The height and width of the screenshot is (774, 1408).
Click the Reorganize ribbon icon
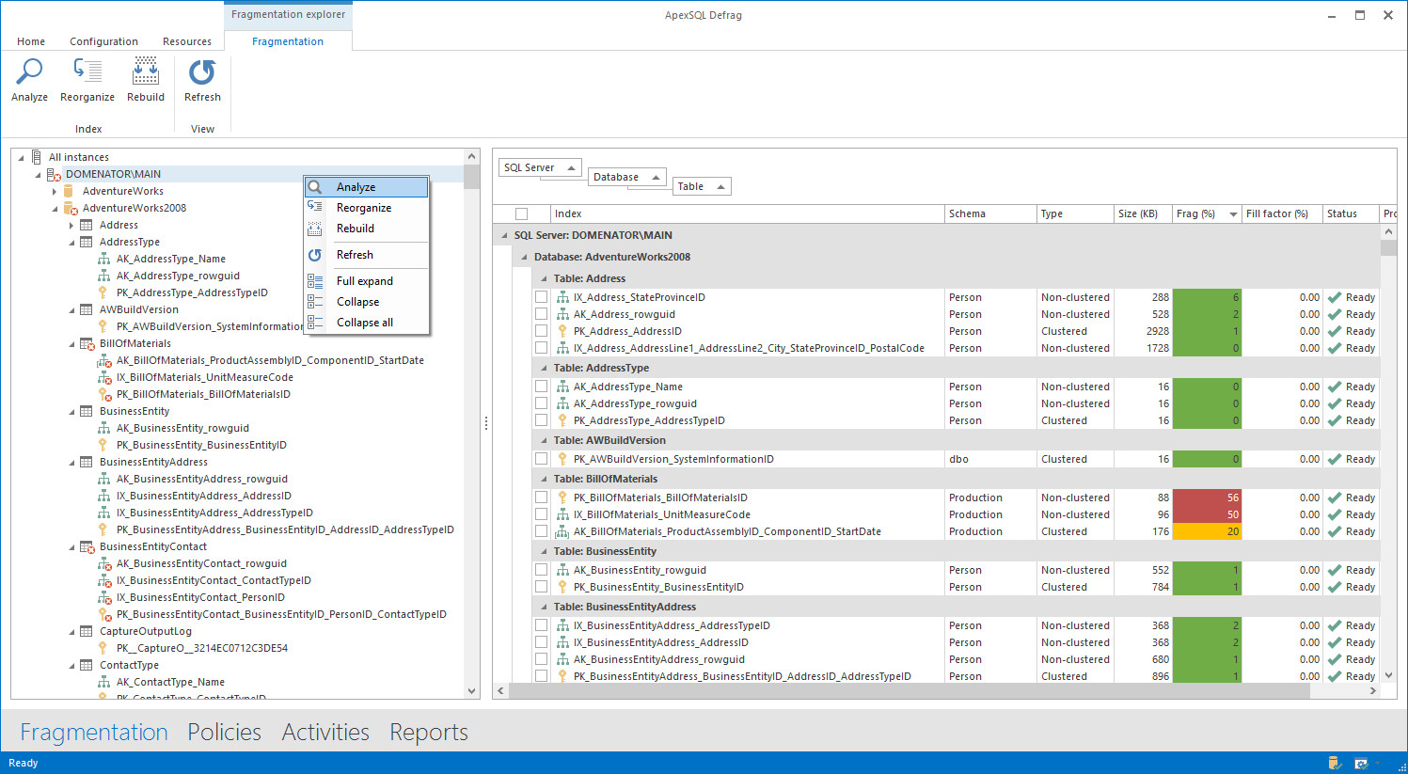click(87, 71)
